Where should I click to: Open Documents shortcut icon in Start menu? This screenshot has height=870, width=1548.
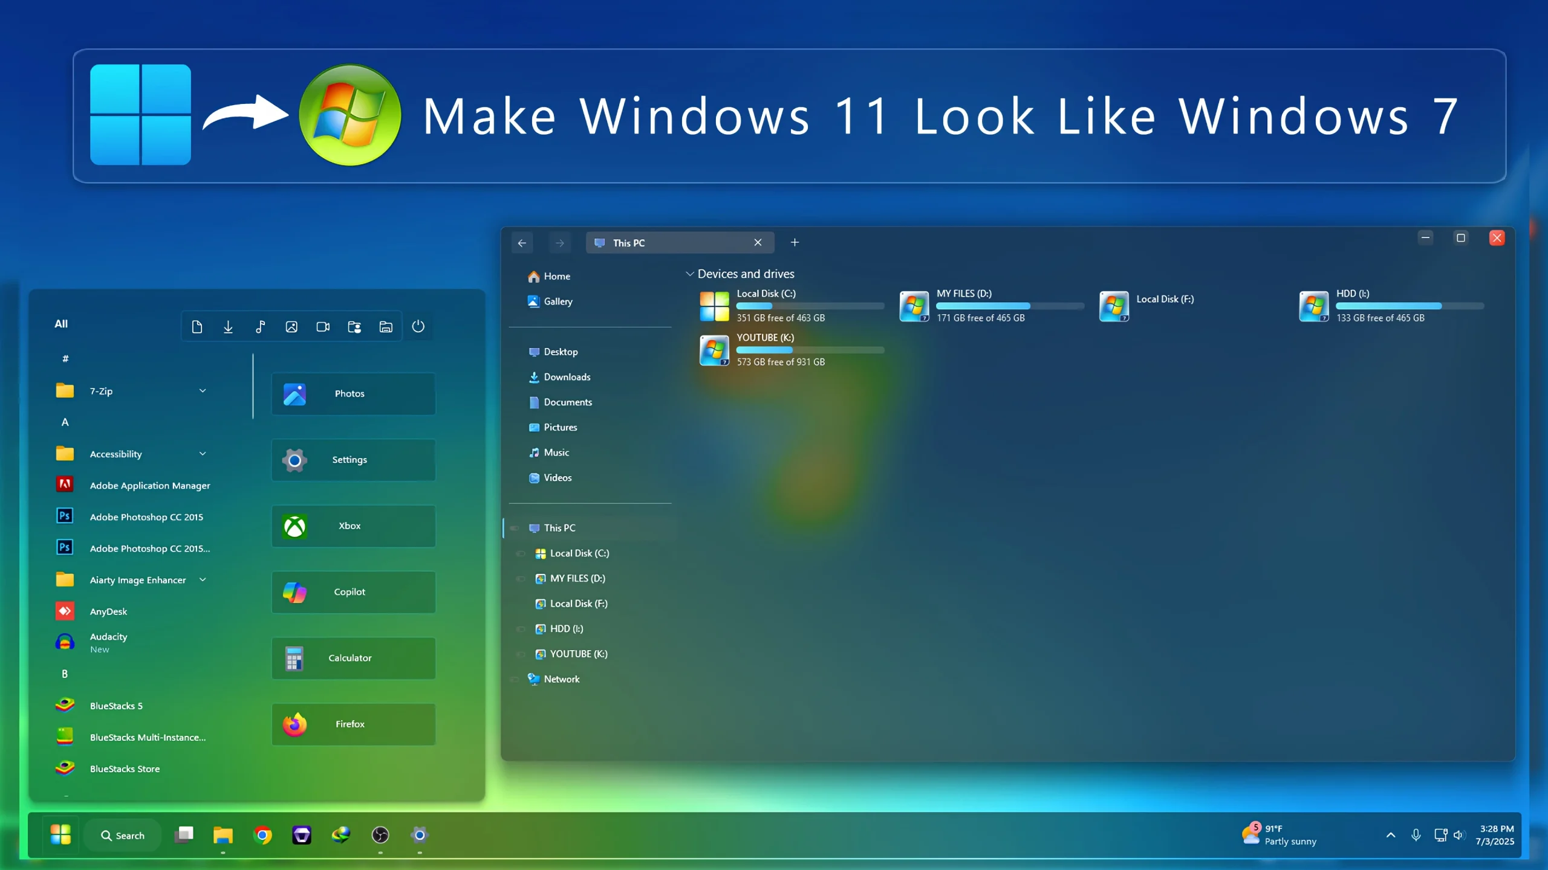[x=197, y=327]
